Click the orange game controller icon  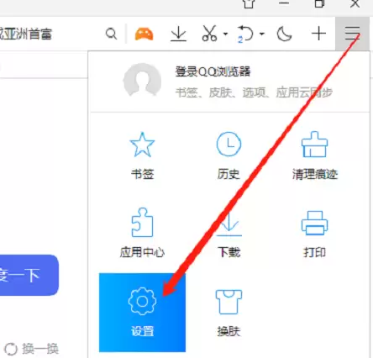pyautogui.click(x=144, y=34)
